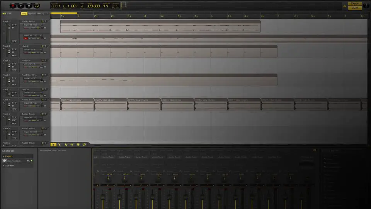Click the yellow arrow icon beside Edit

pyautogui.click(x=4, y=14)
